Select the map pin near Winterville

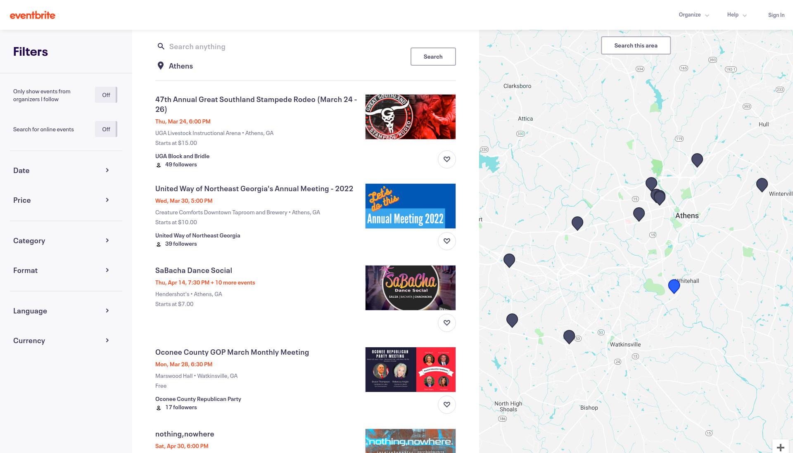[x=762, y=185]
